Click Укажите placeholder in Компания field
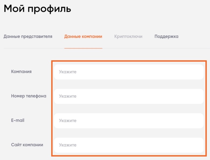The width and height of the screenshot is (210, 160). click(x=68, y=72)
